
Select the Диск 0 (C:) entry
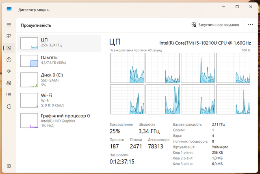click(59, 80)
